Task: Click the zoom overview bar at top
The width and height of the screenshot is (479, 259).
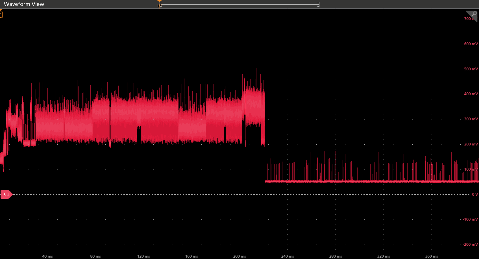Action: click(239, 4)
